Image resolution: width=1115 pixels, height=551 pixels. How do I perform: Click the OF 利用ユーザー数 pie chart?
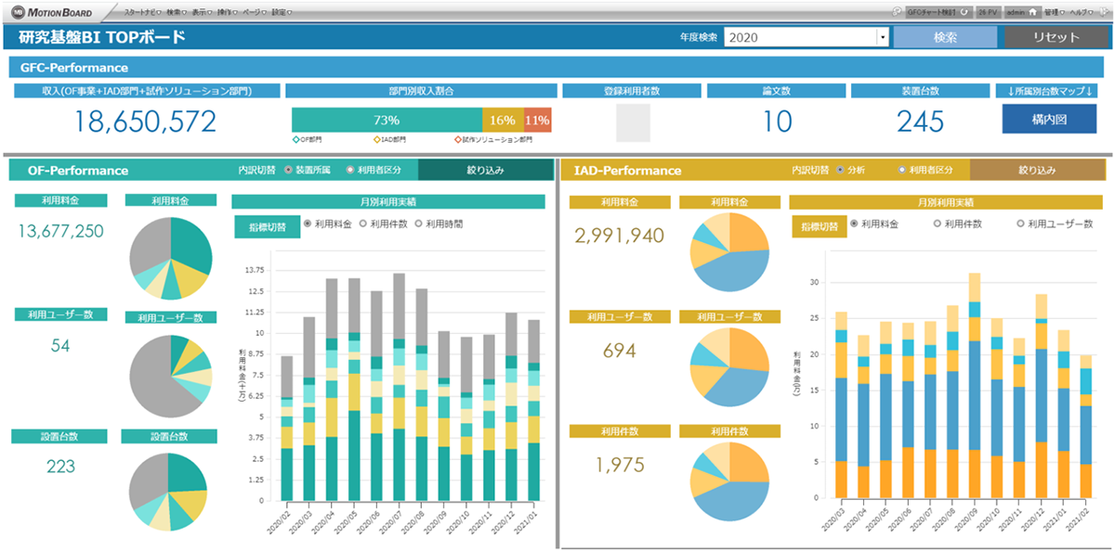click(x=171, y=375)
